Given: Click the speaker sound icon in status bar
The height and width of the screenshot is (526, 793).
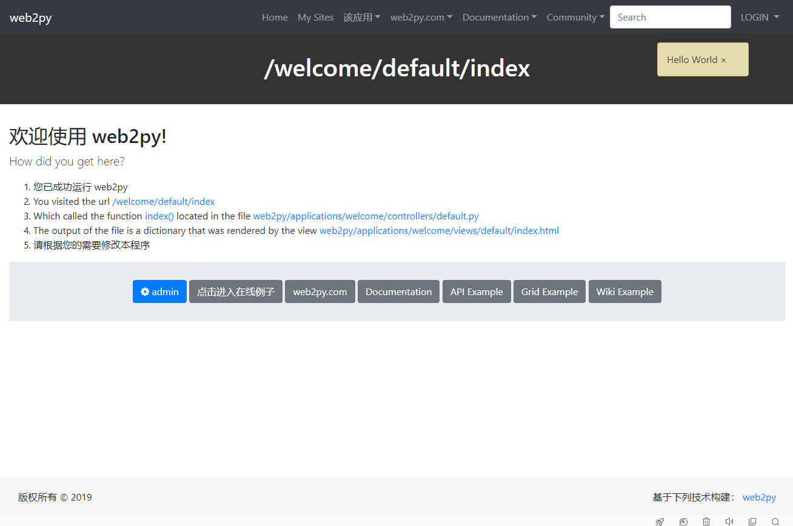Looking at the screenshot, I should (729, 521).
